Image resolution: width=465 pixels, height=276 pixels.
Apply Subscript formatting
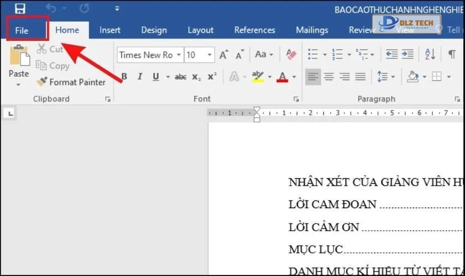coord(197,77)
